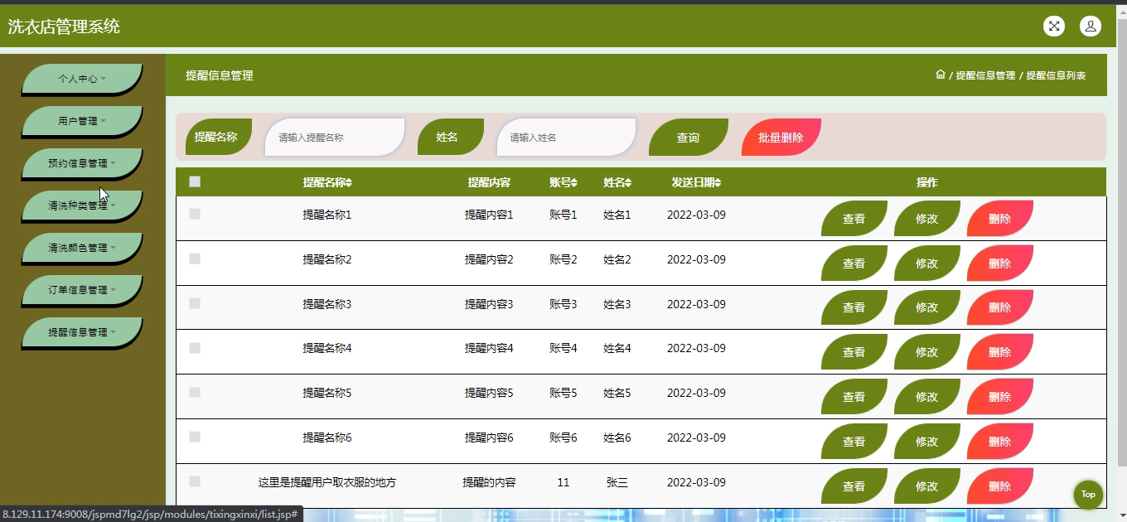Viewport: 1127px width, 522px height.
Task: Delete 提醒名称1 with 删除 button
Action: (999, 219)
